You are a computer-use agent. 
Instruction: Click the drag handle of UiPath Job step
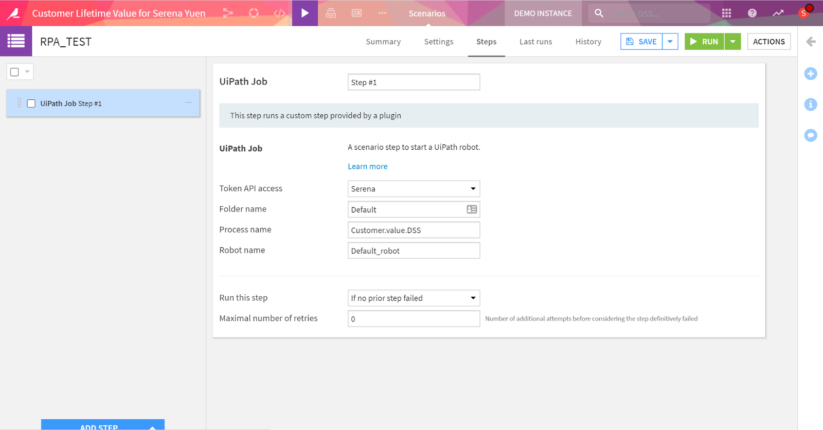tap(19, 103)
